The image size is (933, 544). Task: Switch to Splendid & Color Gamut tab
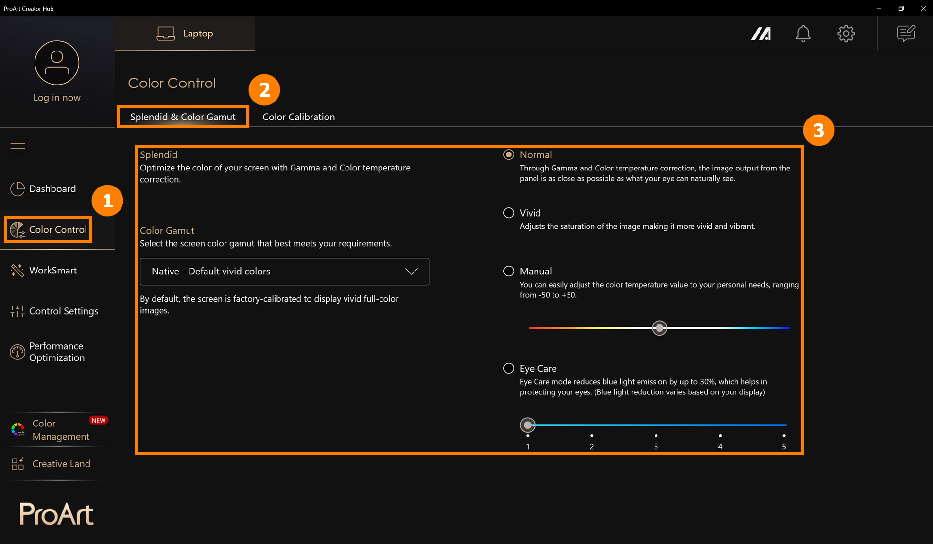(183, 117)
